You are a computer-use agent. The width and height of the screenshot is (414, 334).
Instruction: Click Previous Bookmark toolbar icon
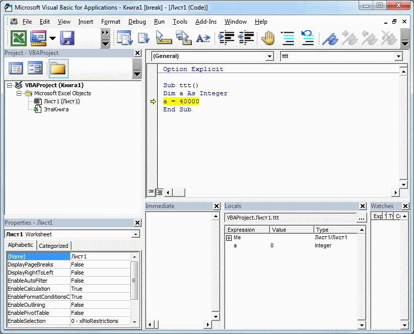(x=369, y=38)
